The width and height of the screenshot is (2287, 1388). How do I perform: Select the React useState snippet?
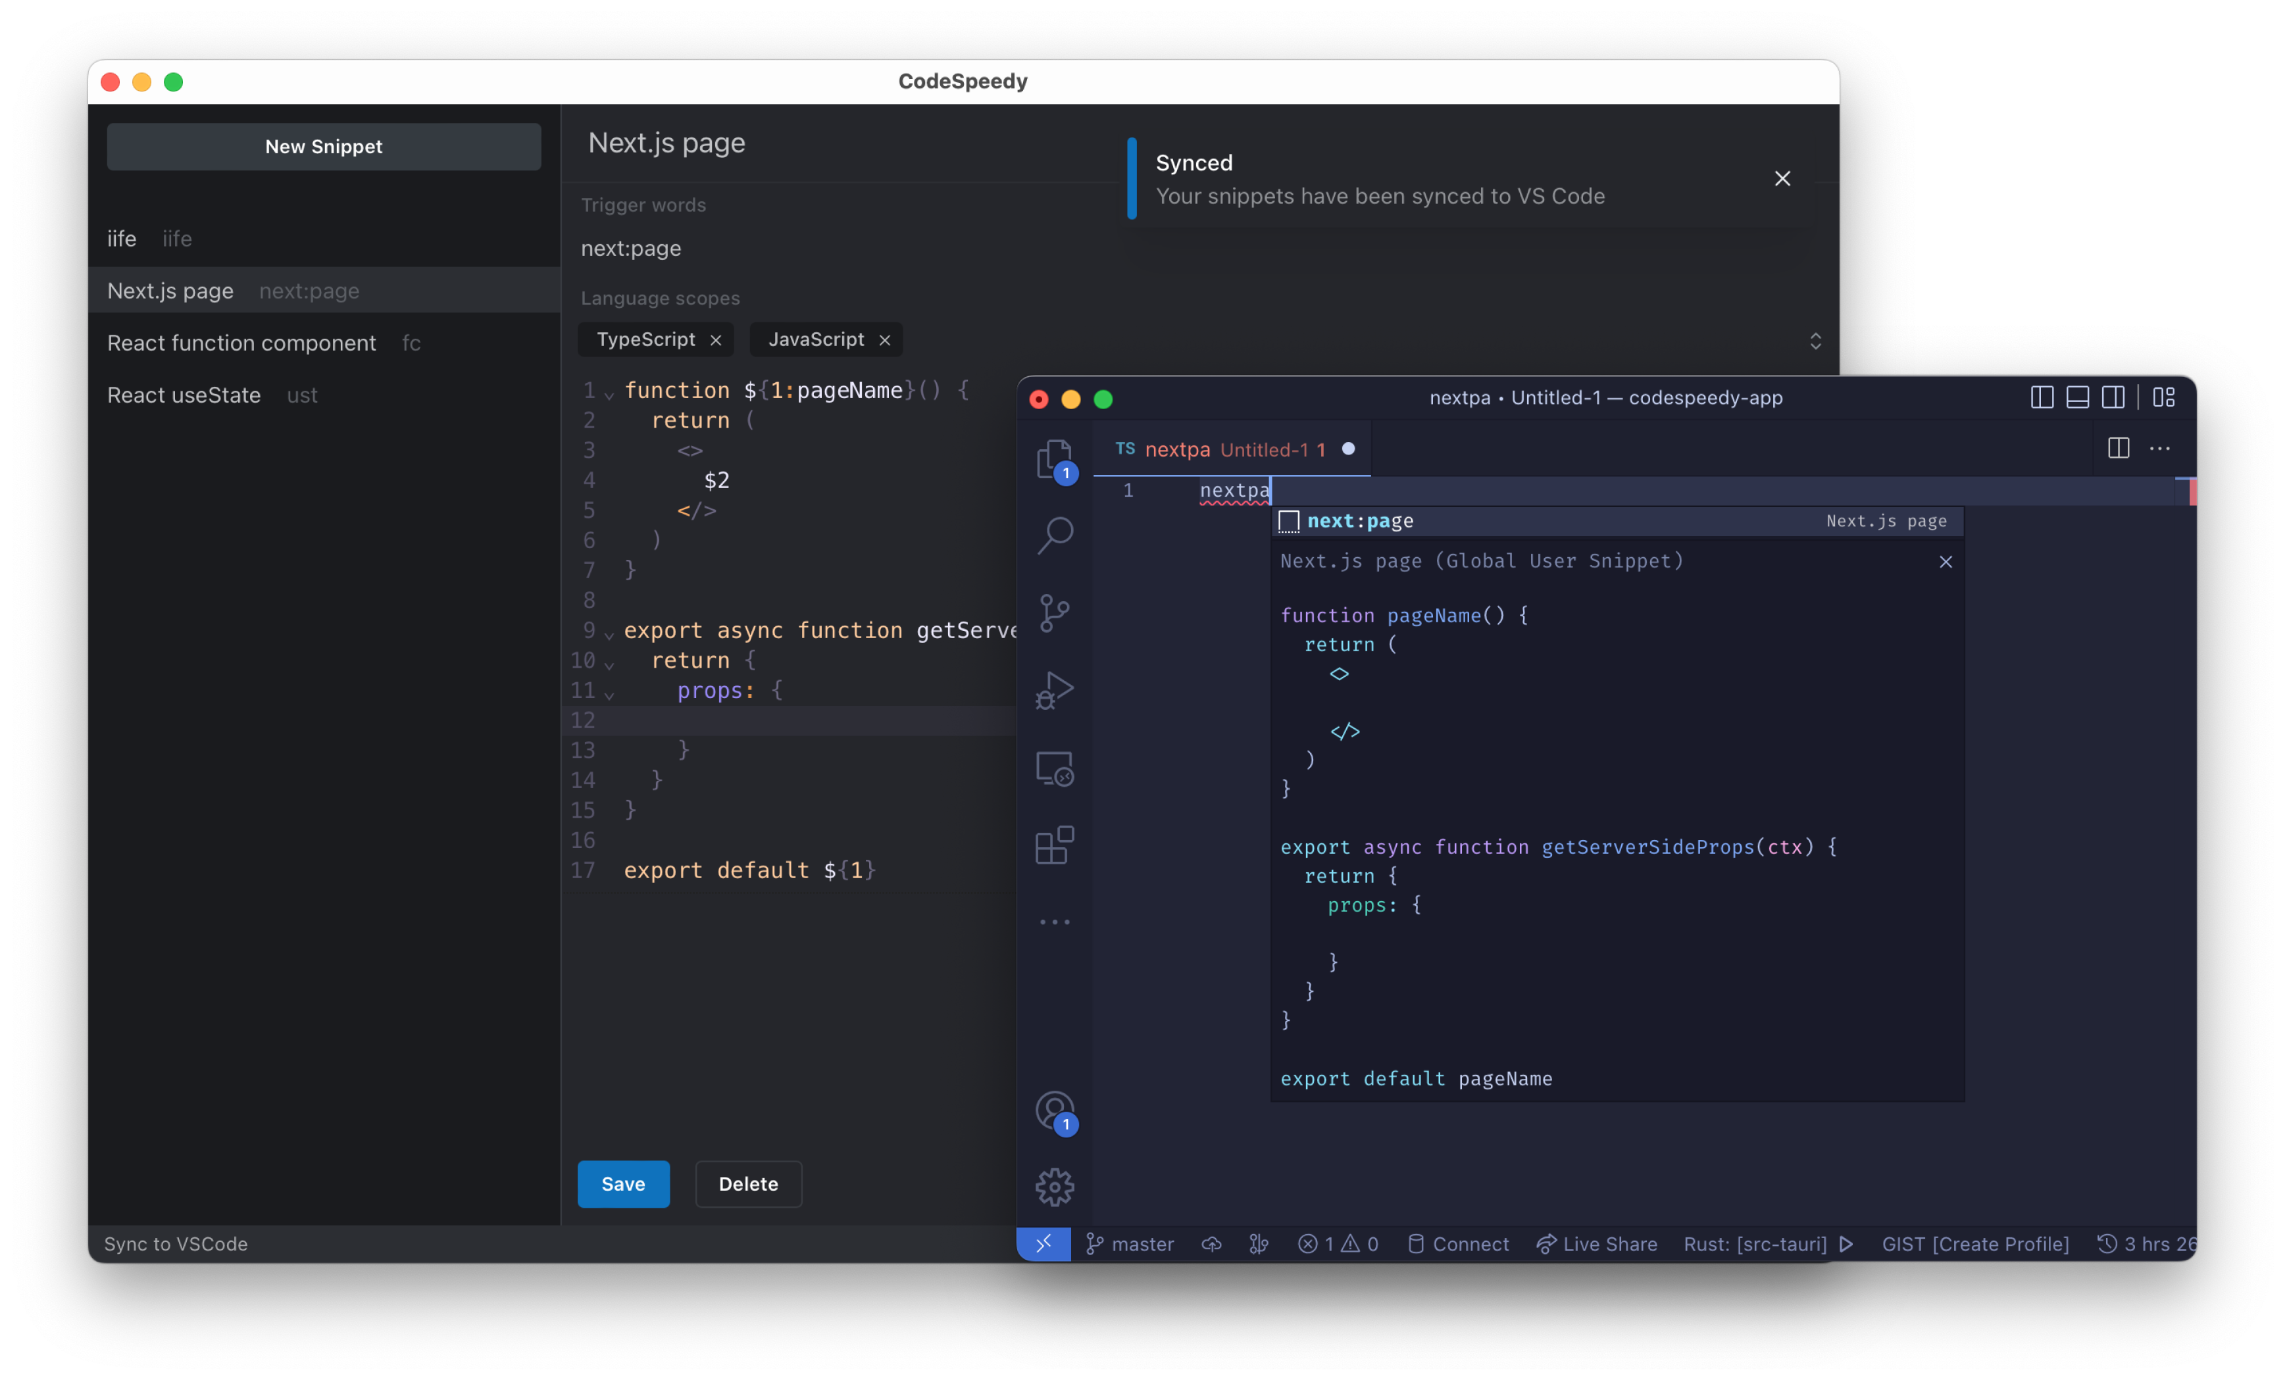pos(324,394)
